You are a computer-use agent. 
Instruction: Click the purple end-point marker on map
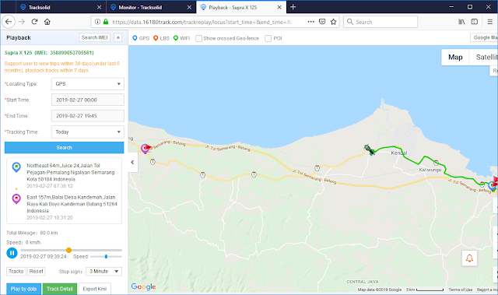click(145, 149)
